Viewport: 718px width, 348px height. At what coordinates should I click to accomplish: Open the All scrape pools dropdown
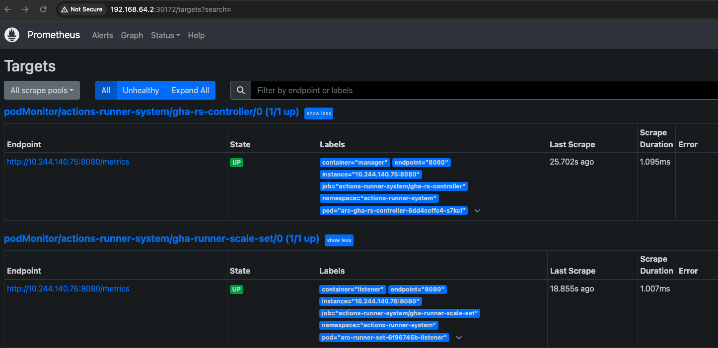pos(42,90)
